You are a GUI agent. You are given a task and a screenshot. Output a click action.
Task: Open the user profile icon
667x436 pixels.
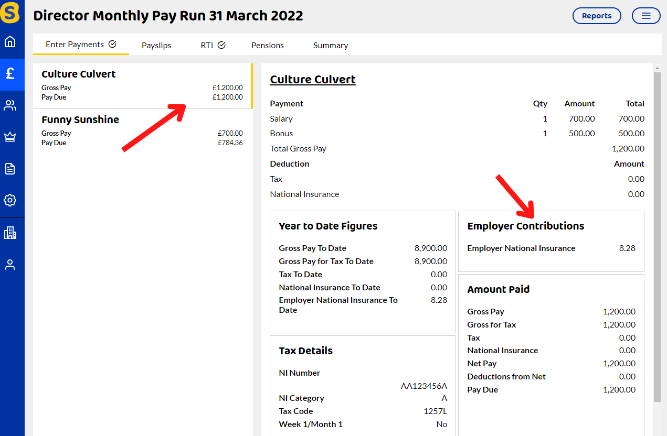pos(10,264)
